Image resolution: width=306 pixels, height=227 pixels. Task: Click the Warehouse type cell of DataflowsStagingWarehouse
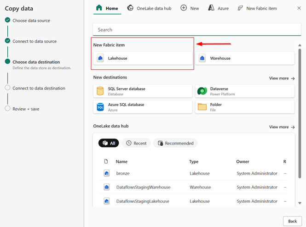pyautogui.click(x=200, y=187)
